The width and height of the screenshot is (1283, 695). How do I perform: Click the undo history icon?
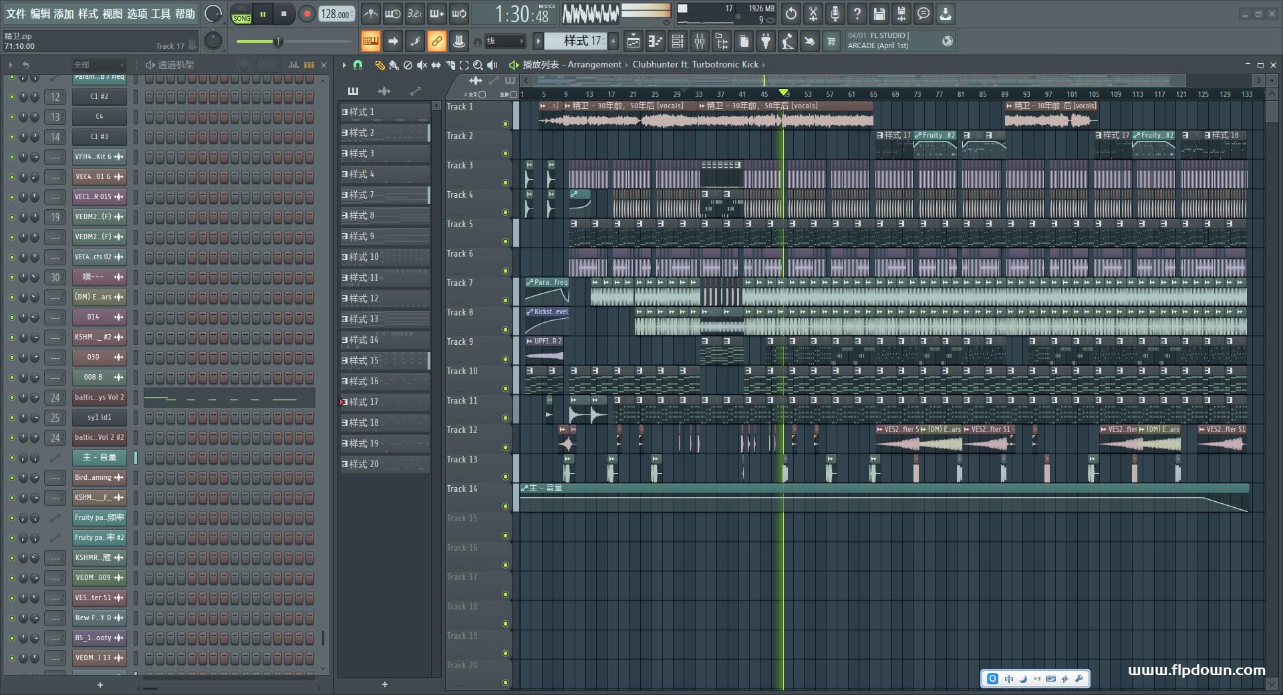[x=791, y=13]
